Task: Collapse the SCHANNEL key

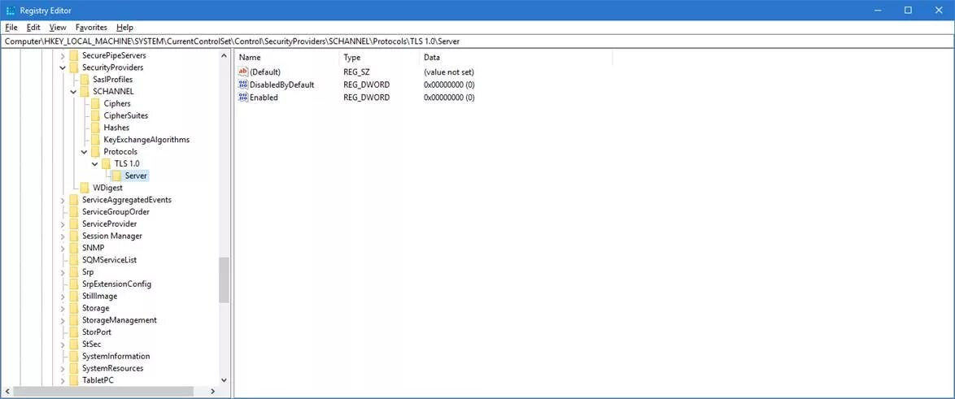Action: click(x=73, y=91)
